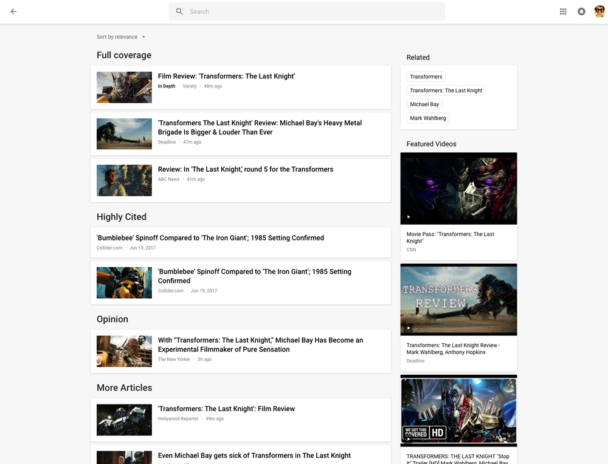Viewport: 608px width, 464px height.
Task: Toggle the Michael Bay topic chip
Action: click(424, 104)
